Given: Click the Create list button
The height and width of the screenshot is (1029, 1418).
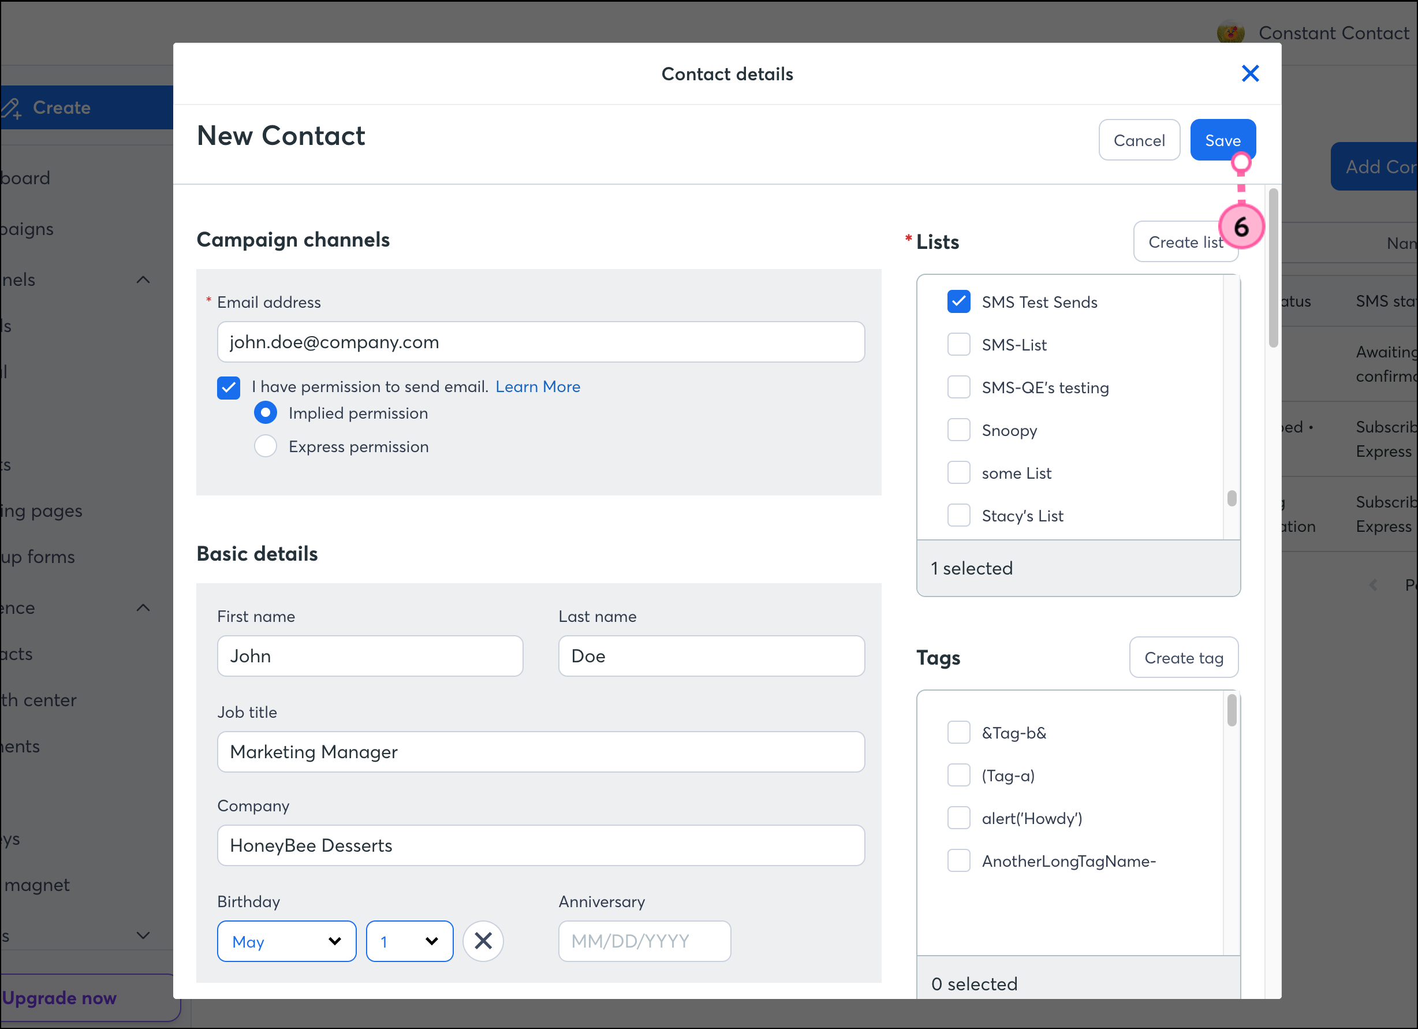Looking at the screenshot, I should [1185, 242].
